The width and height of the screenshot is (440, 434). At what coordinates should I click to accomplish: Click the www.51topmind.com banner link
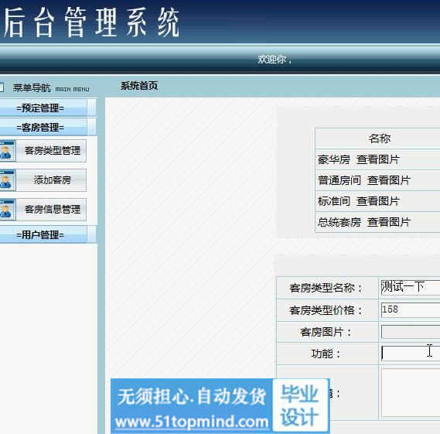coord(192,422)
